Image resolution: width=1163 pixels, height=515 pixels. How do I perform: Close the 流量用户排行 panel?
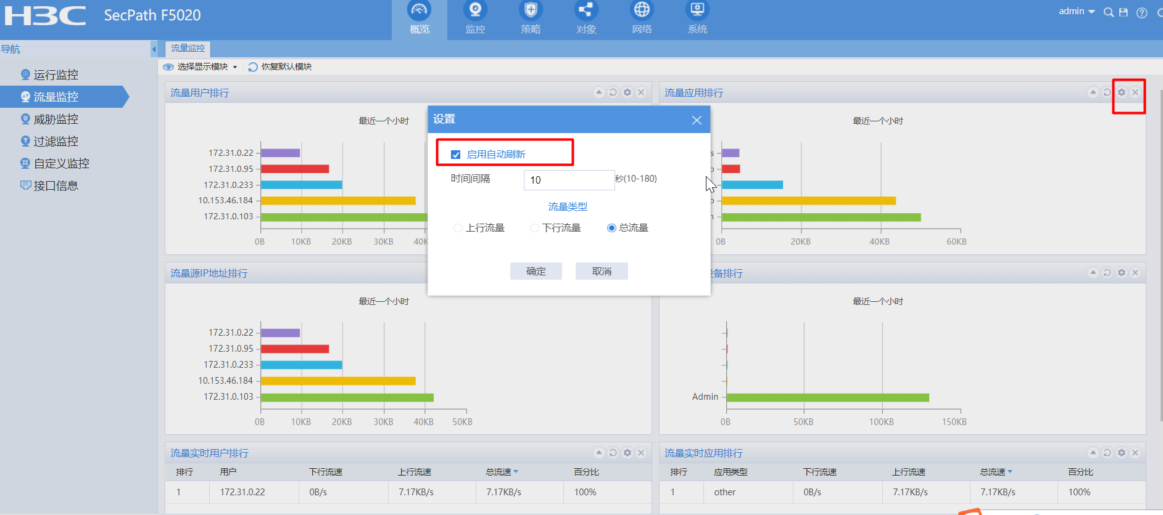pyautogui.click(x=641, y=92)
